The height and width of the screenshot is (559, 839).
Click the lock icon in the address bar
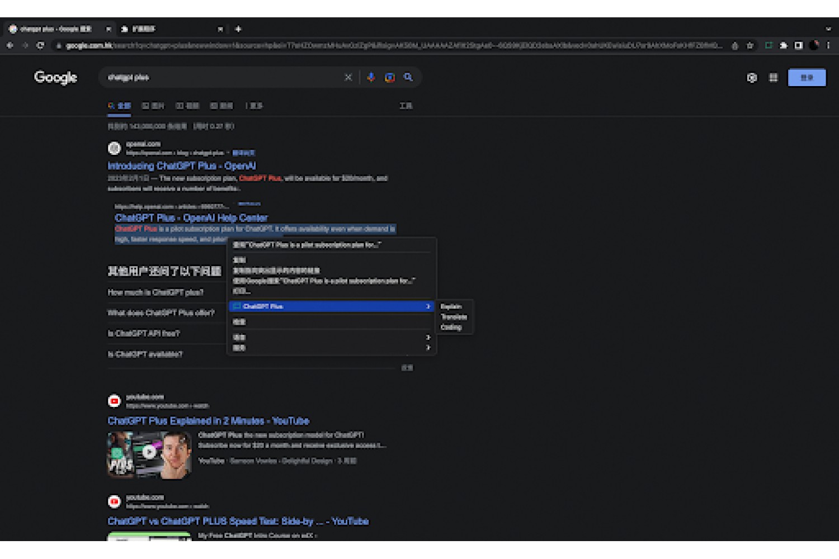coord(59,46)
